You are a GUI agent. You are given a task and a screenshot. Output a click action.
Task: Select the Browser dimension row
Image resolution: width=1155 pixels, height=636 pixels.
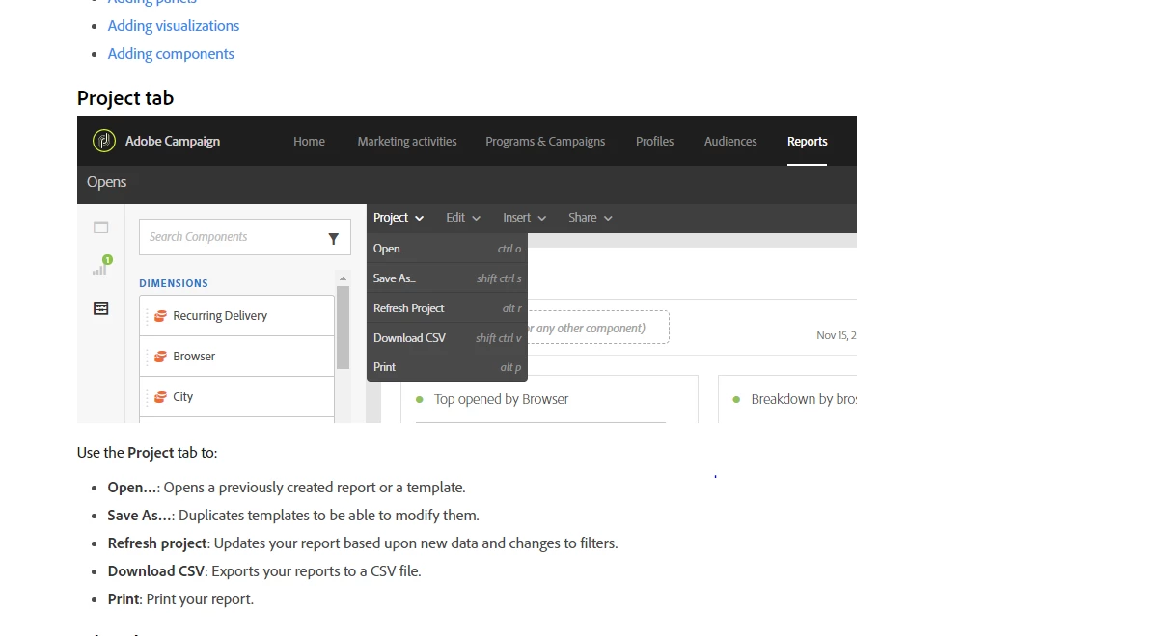coord(236,357)
